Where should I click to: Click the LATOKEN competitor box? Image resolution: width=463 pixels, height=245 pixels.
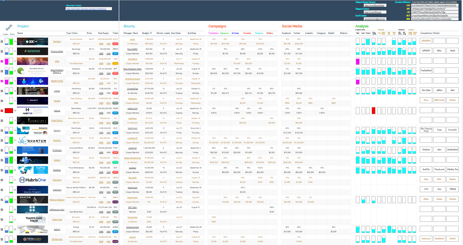[426, 51]
